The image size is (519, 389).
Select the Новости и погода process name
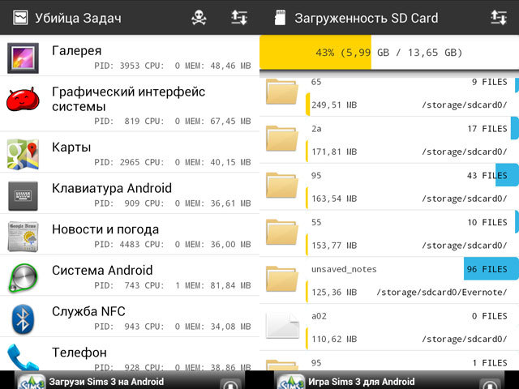click(x=105, y=229)
